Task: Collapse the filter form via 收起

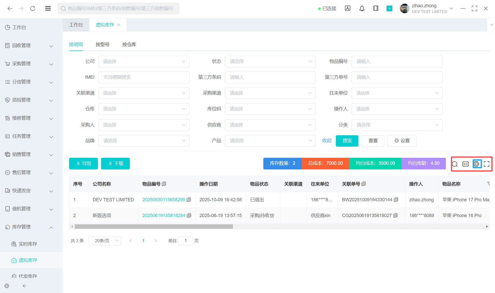Action: coord(327,141)
